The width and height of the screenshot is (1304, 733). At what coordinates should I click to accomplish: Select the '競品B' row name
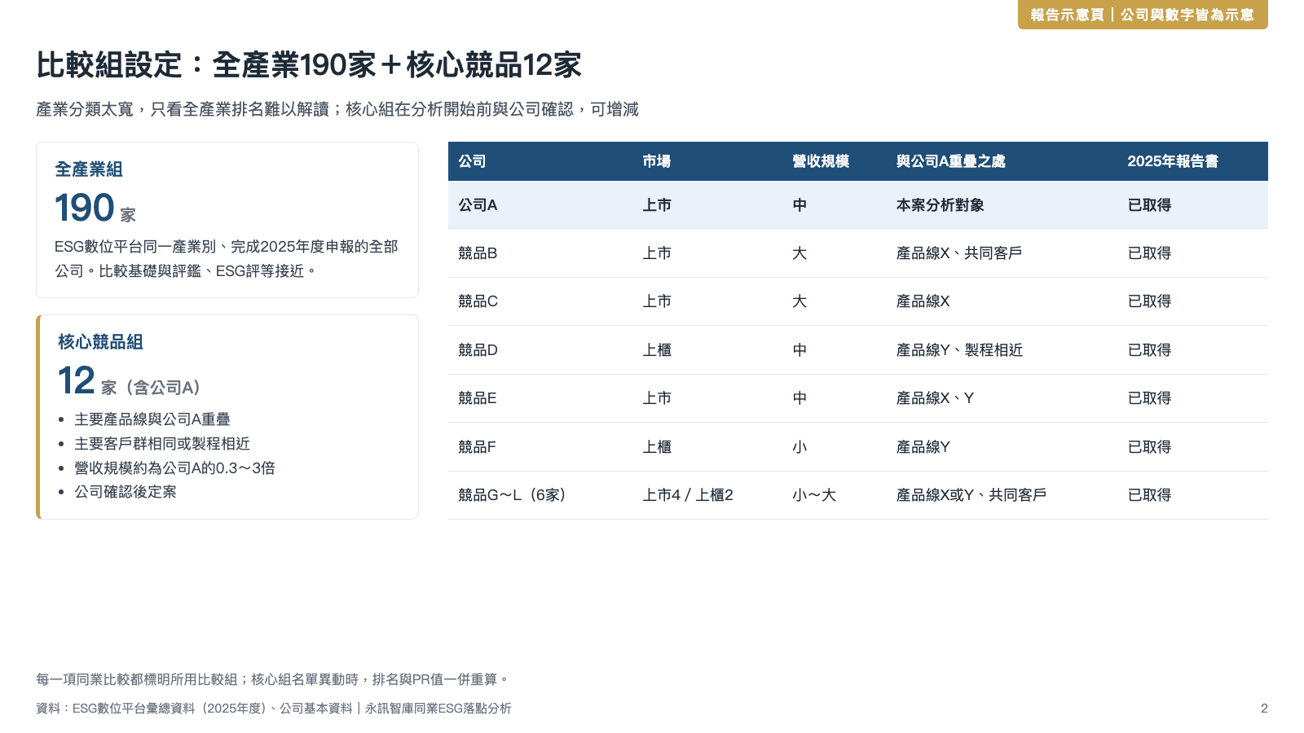[x=478, y=253]
